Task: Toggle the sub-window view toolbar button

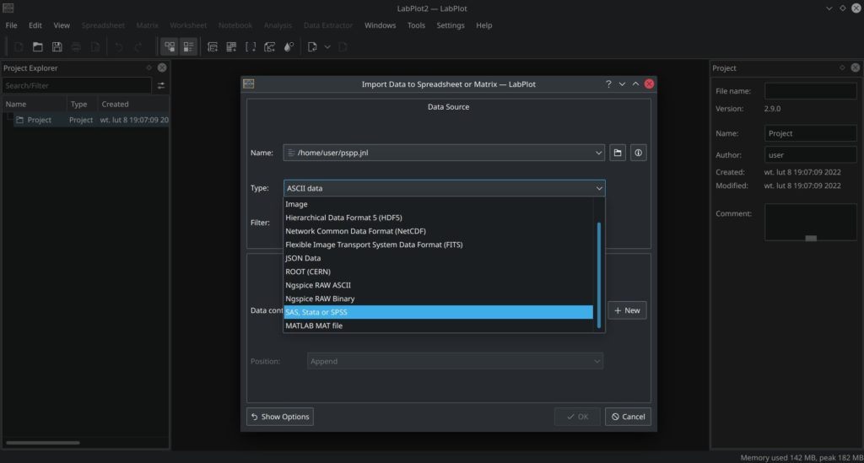Action: tap(170, 47)
